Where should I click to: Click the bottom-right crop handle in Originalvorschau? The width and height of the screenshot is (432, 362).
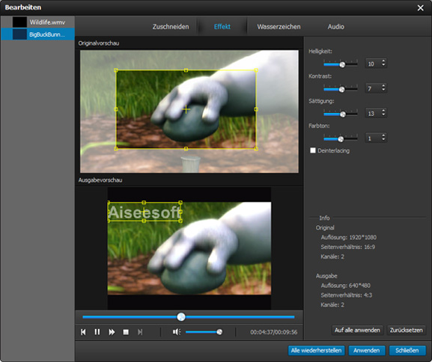click(256, 149)
